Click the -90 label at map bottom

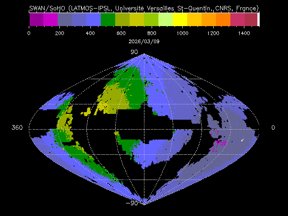[133, 202]
